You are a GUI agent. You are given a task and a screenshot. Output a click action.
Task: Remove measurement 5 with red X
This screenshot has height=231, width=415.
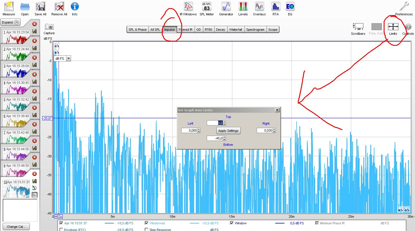click(x=35, y=91)
